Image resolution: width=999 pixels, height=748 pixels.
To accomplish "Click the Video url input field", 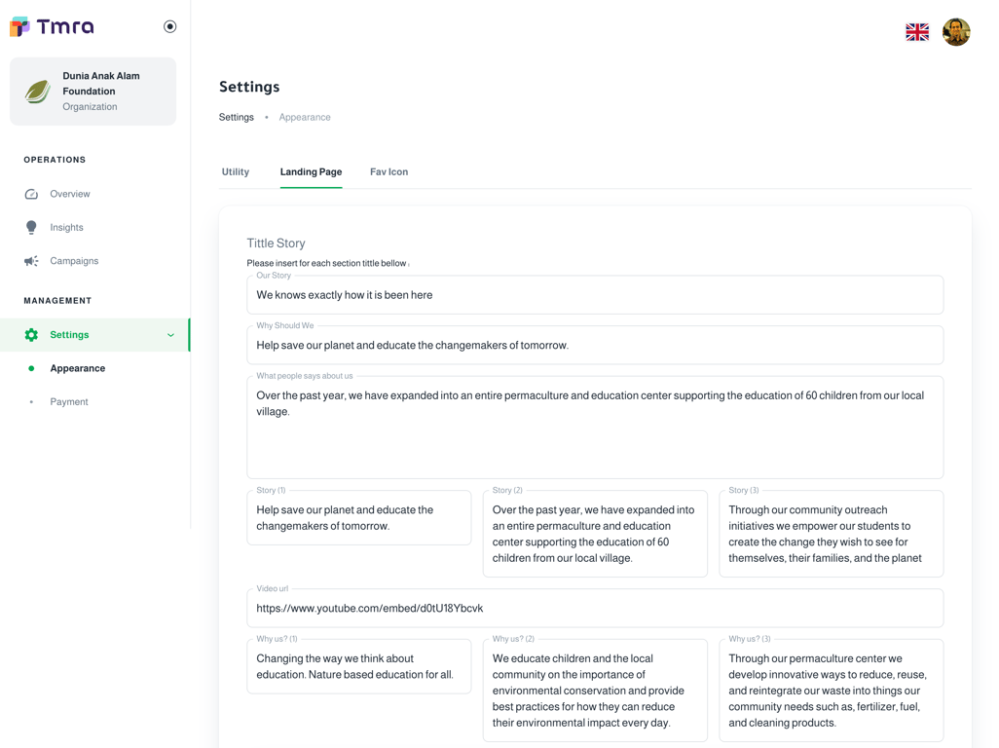I will (594, 609).
